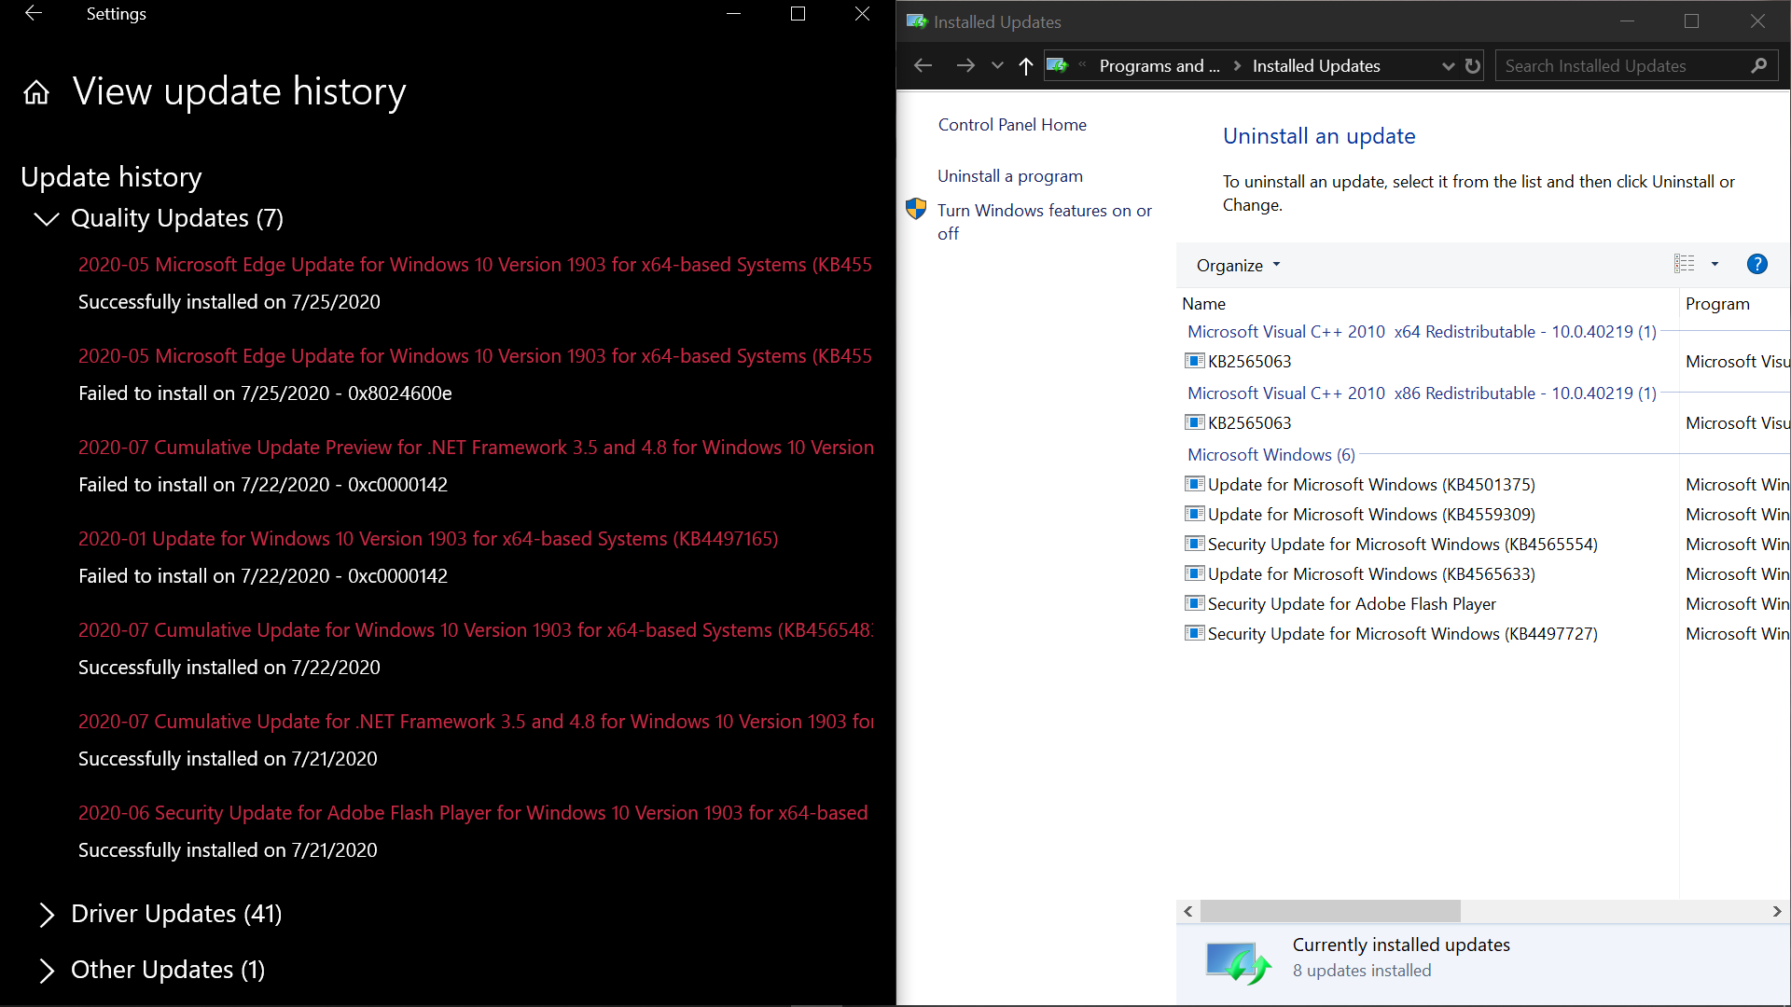
Task: Collapse the Quality Updates section
Action: click(x=46, y=218)
